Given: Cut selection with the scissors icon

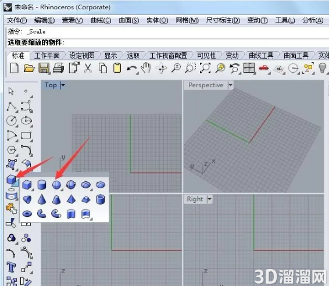Looking at the screenshot, I should [88, 68].
